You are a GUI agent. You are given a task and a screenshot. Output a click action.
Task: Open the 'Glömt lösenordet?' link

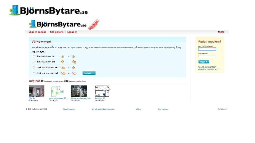pos(207,67)
